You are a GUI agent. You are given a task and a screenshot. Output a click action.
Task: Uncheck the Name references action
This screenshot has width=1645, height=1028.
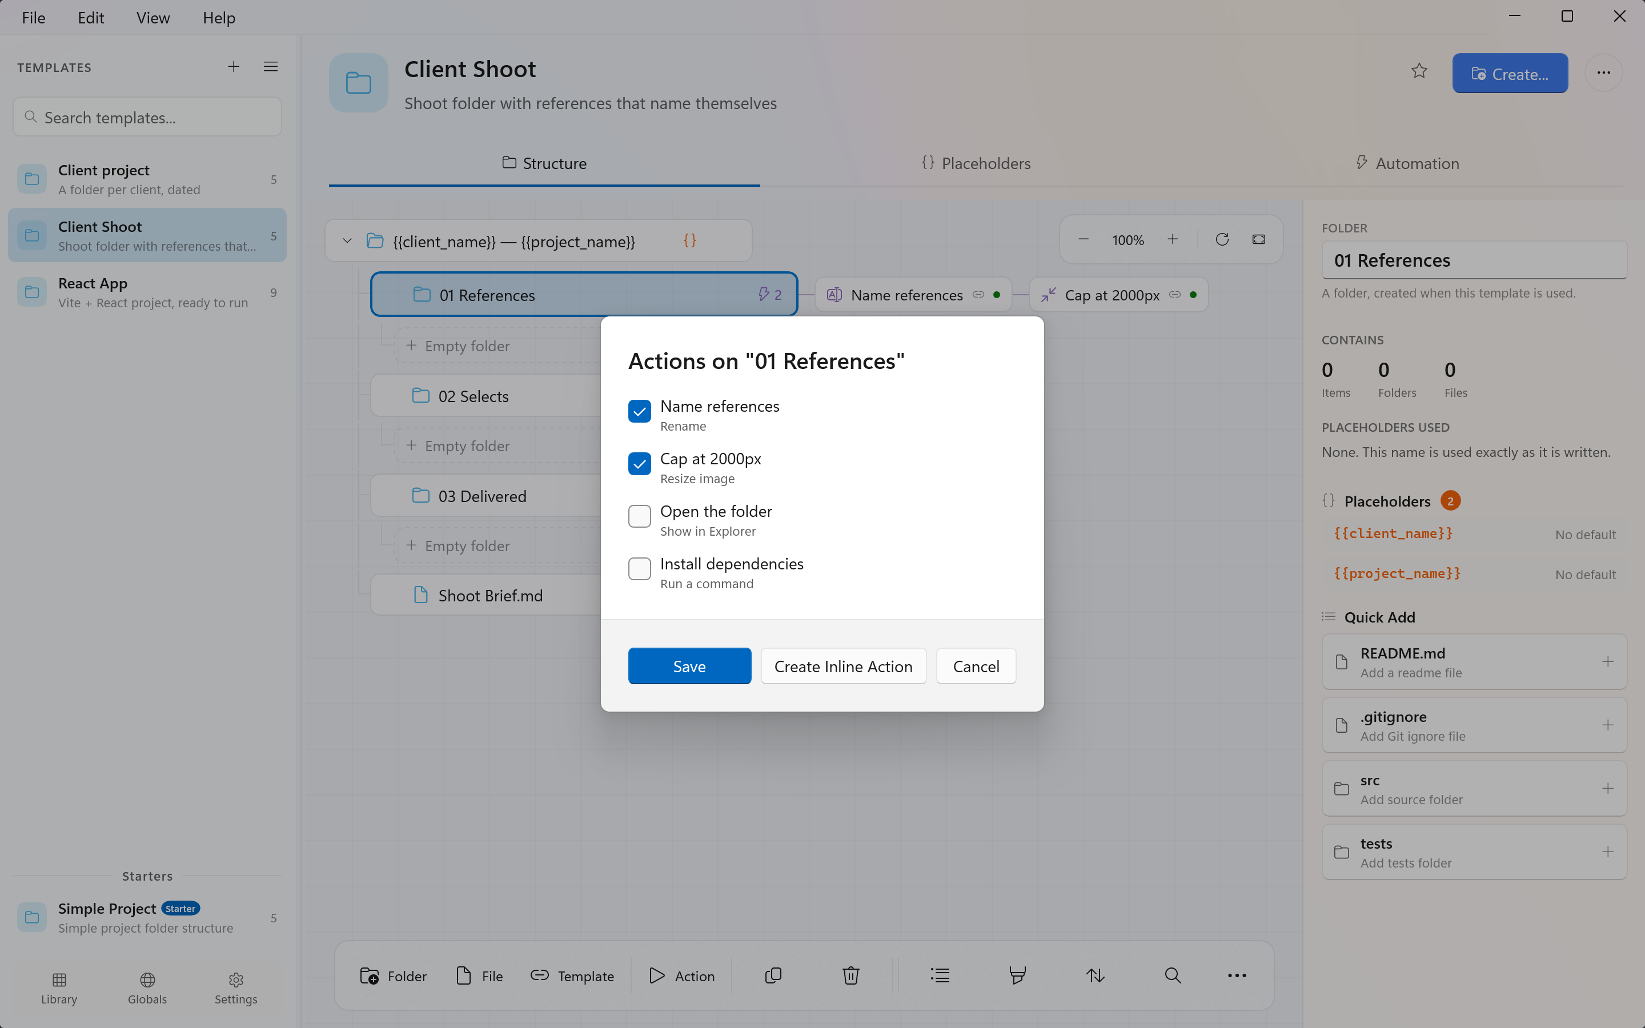(x=639, y=411)
